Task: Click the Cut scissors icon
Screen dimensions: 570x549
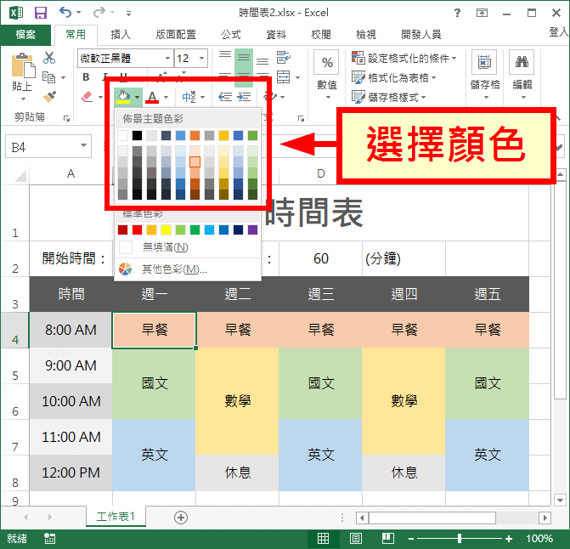Action: [x=49, y=58]
